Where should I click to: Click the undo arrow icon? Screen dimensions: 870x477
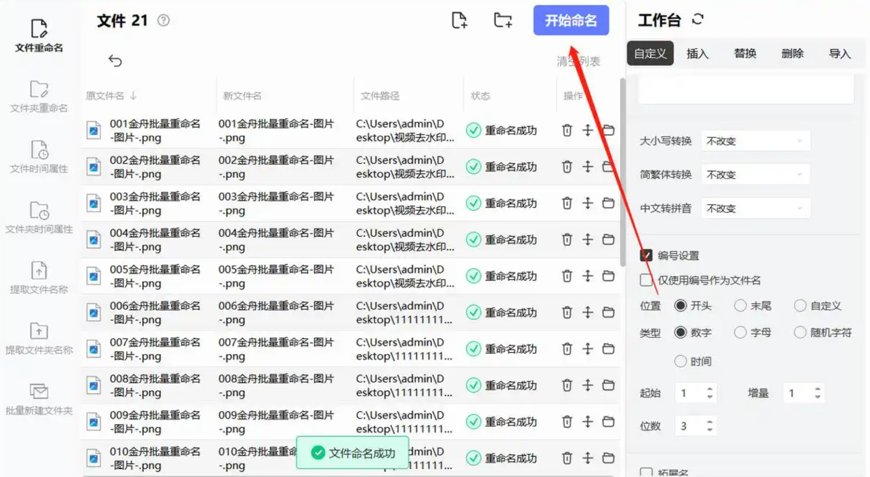click(x=115, y=61)
